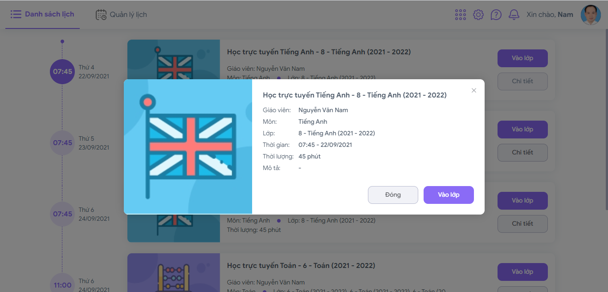This screenshot has height=292, width=608.
Task: Click the Quản lý lịch calendar icon
Action: [101, 15]
